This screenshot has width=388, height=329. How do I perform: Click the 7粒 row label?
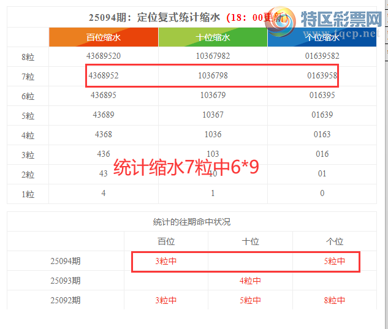click(28, 77)
